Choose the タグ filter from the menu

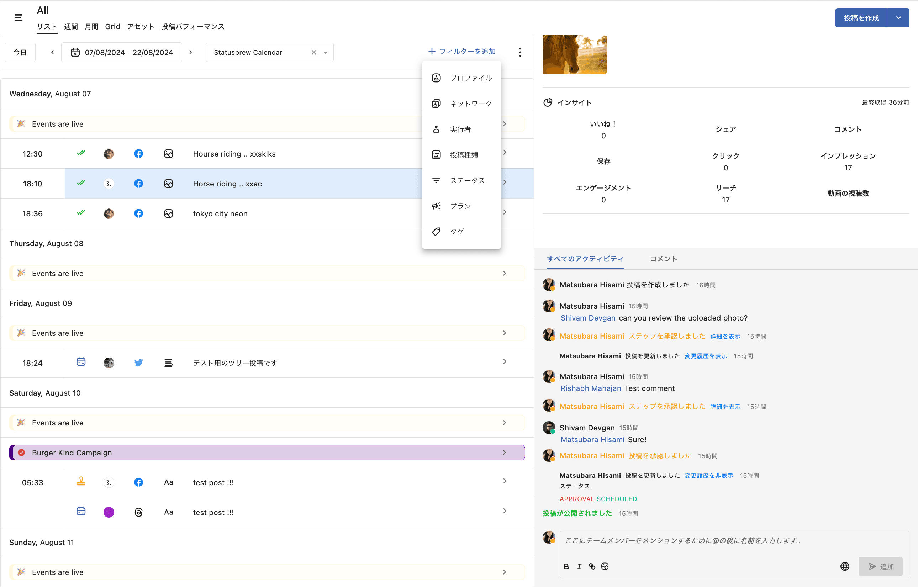click(457, 231)
